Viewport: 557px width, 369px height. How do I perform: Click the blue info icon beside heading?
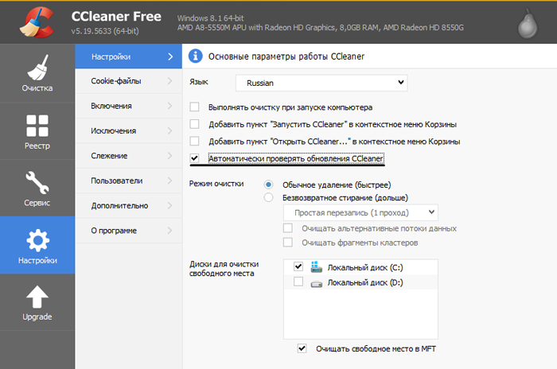pos(196,56)
